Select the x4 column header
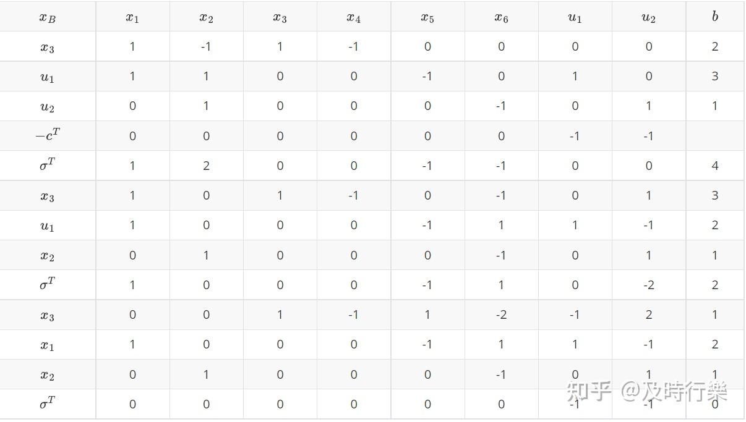The width and height of the screenshot is (746, 422). point(353,17)
